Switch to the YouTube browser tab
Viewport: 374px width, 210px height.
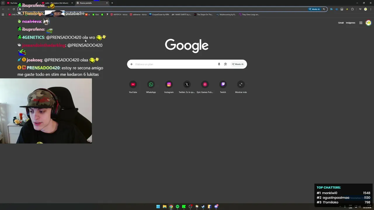pos(22,3)
